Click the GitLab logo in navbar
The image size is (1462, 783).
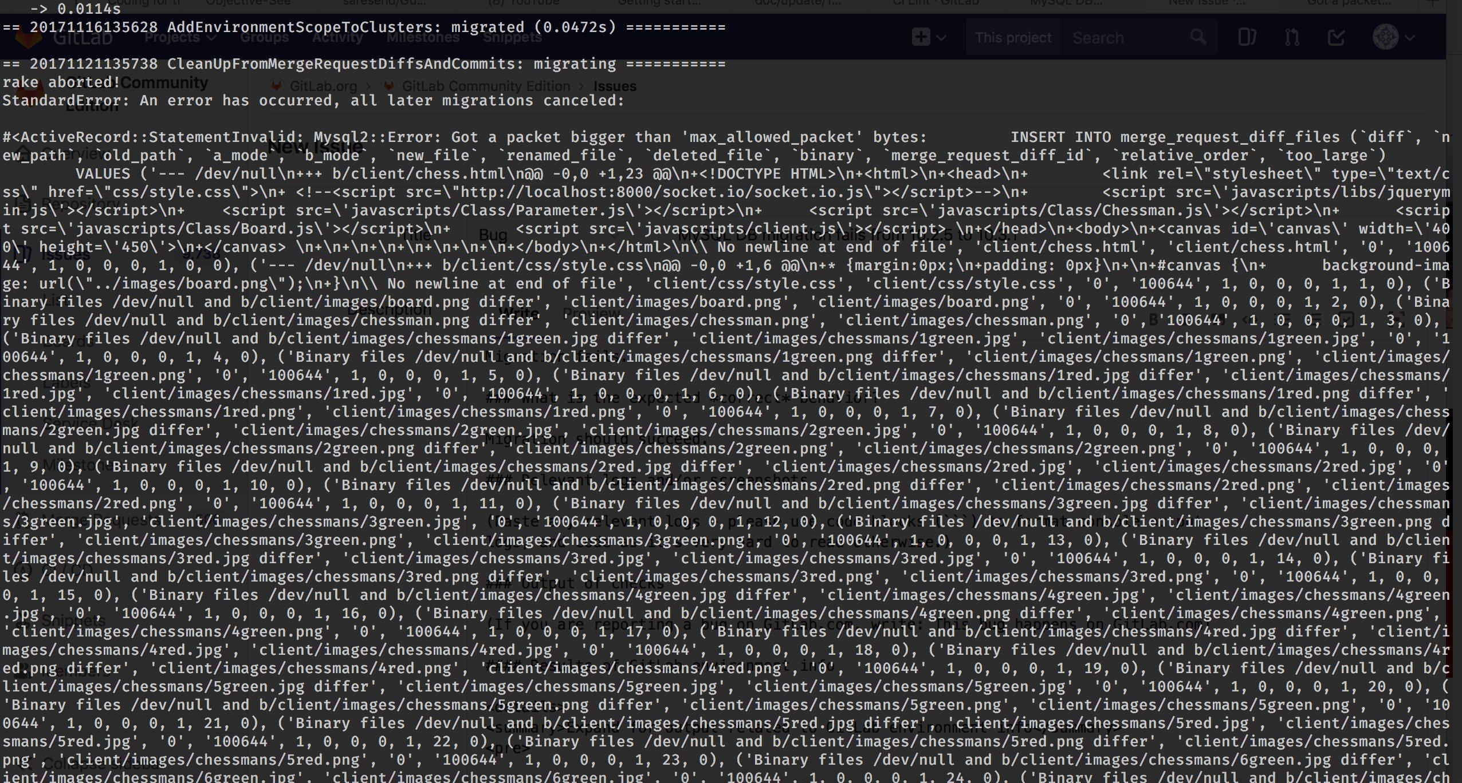[29, 38]
